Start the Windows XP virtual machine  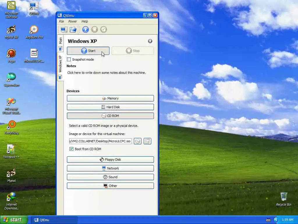tap(88, 51)
